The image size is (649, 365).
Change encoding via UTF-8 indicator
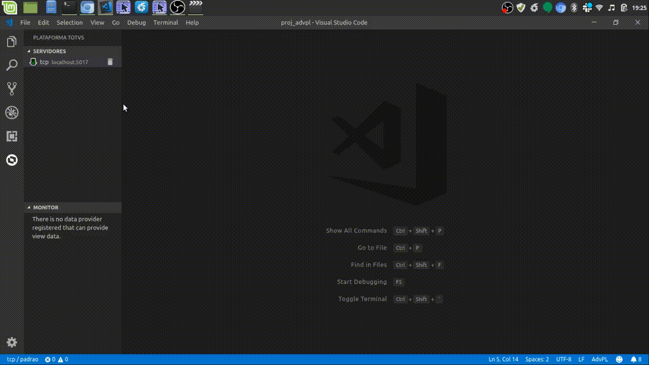pyautogui.click(x=563, y=359)
